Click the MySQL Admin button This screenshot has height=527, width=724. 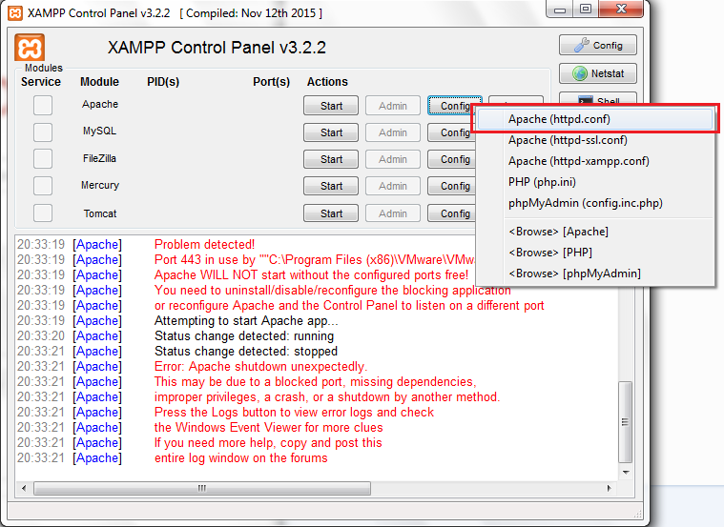pyautogui.click(x=393, y=132)
